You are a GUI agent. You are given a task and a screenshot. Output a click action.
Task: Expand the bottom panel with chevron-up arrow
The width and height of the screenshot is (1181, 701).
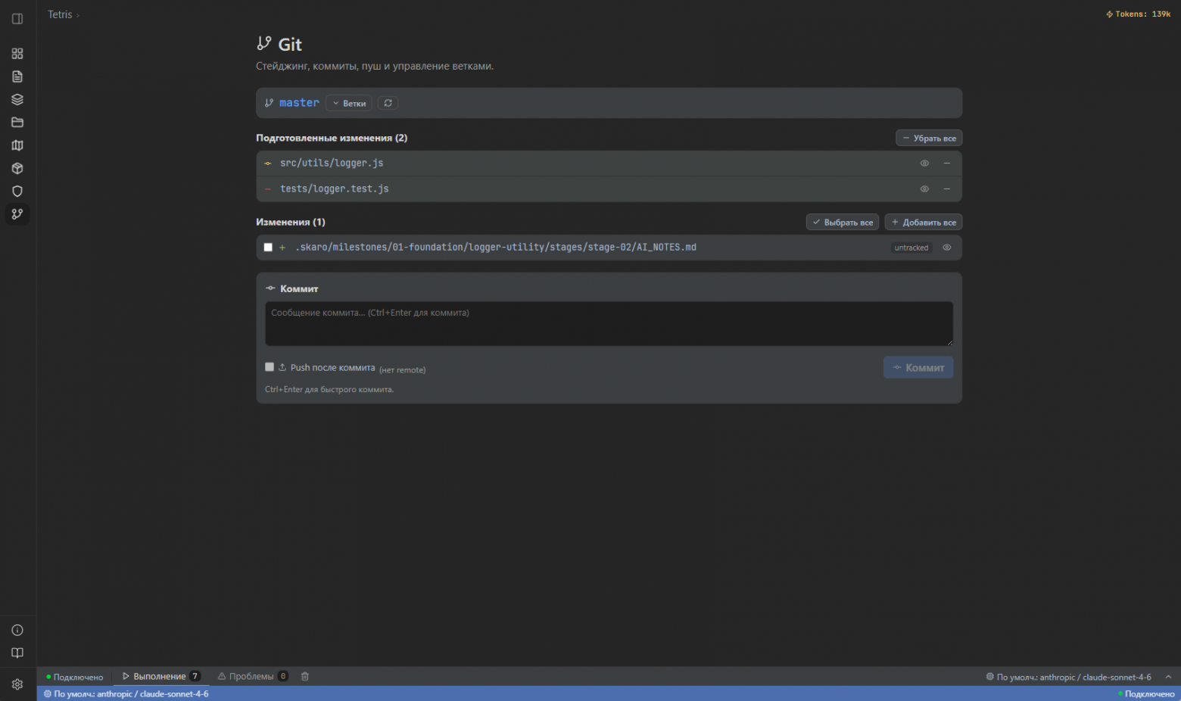(1168, 677)
